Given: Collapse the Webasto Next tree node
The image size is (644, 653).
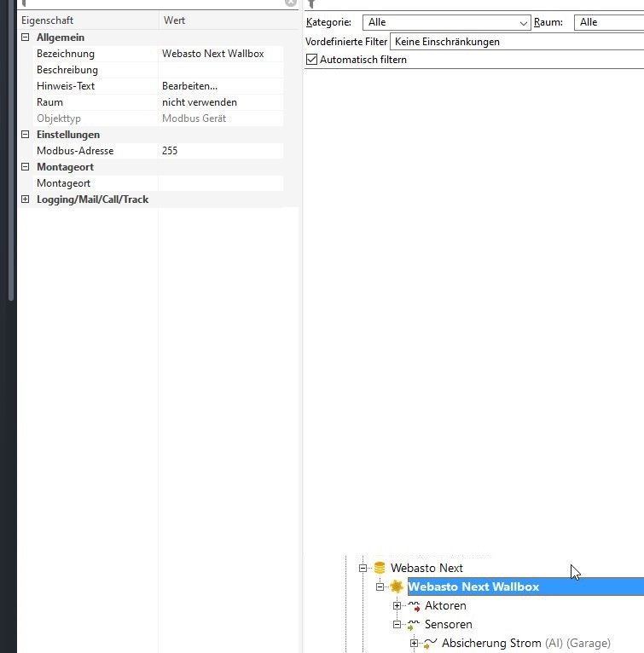Looking at the screenshot, I should point(363,568).
